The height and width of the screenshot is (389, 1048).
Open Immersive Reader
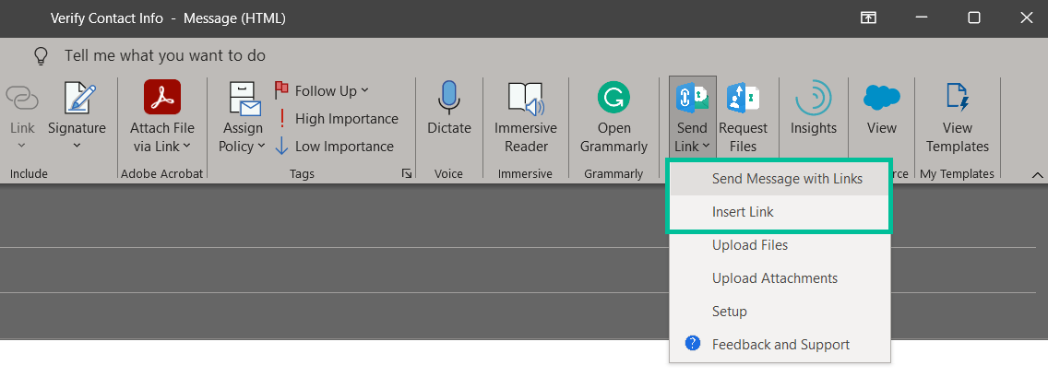click(525, 98)
